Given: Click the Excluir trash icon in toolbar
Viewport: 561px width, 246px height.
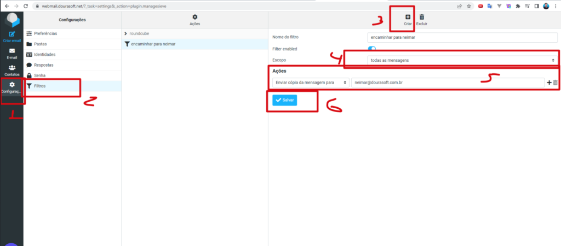Looking at the screenshot, I should [x=421, y=17].
